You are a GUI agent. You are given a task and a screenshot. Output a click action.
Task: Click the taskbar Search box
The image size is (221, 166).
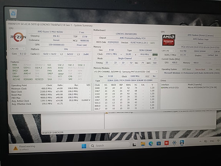coord(110,145)
